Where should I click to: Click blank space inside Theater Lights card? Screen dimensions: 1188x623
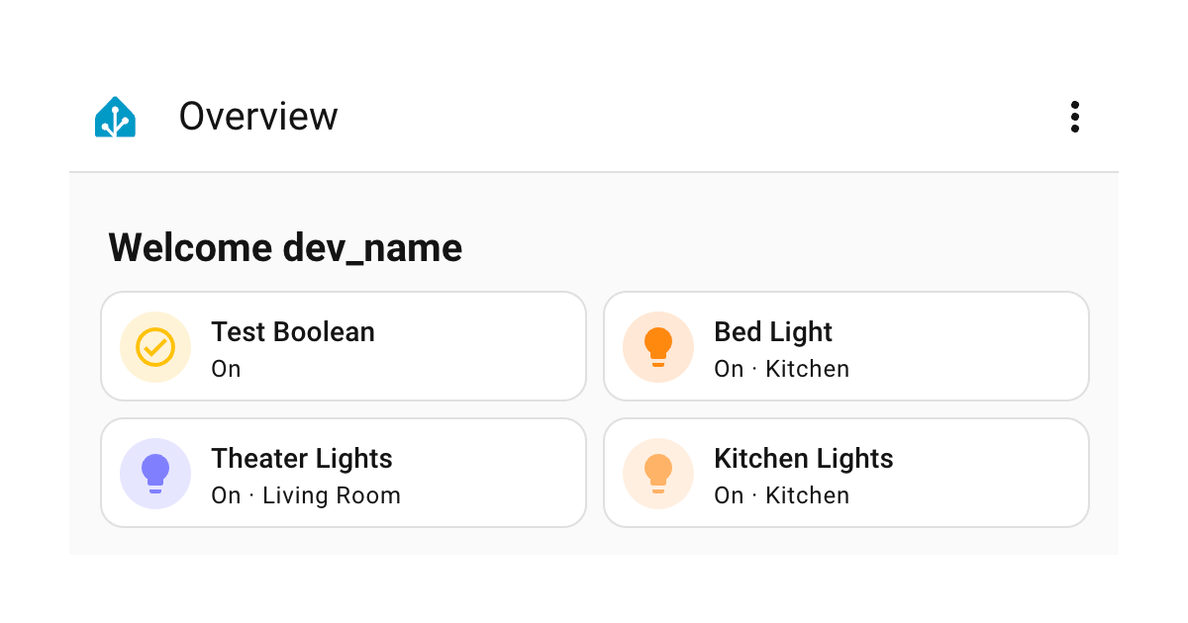[495, 474]
